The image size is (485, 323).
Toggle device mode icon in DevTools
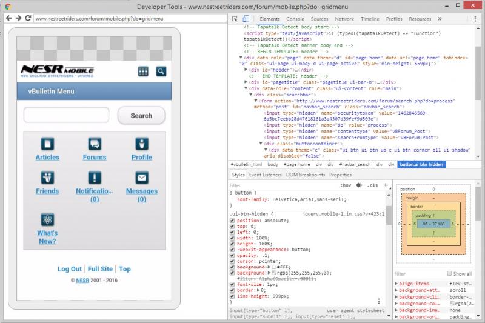(x=246, y=19)
